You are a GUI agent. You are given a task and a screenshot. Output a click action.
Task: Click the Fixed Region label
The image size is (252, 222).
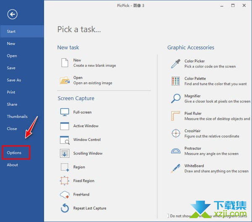pyautogui.click(x=84, y=181)
